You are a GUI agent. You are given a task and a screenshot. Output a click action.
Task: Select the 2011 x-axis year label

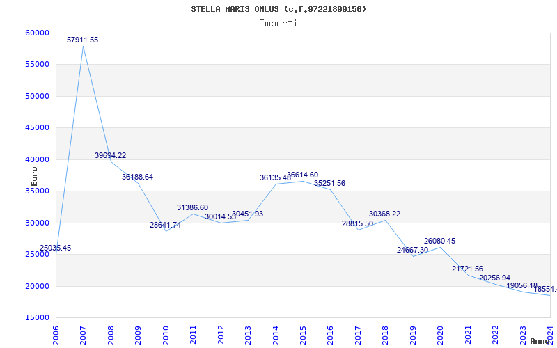pyautogui.click(x=193, y=335)
